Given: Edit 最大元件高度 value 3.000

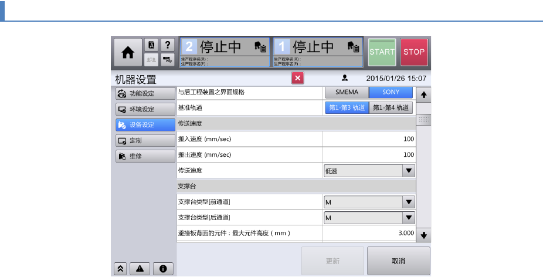Looking at the screenshot, I should 369,234.
